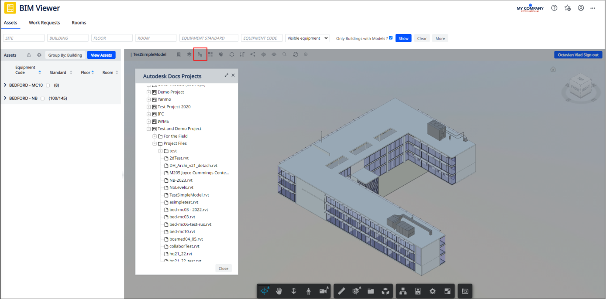The width and height of the screenshot is (606, 299).
Task: Switch to the Work Requests tab
Action: 45,23
